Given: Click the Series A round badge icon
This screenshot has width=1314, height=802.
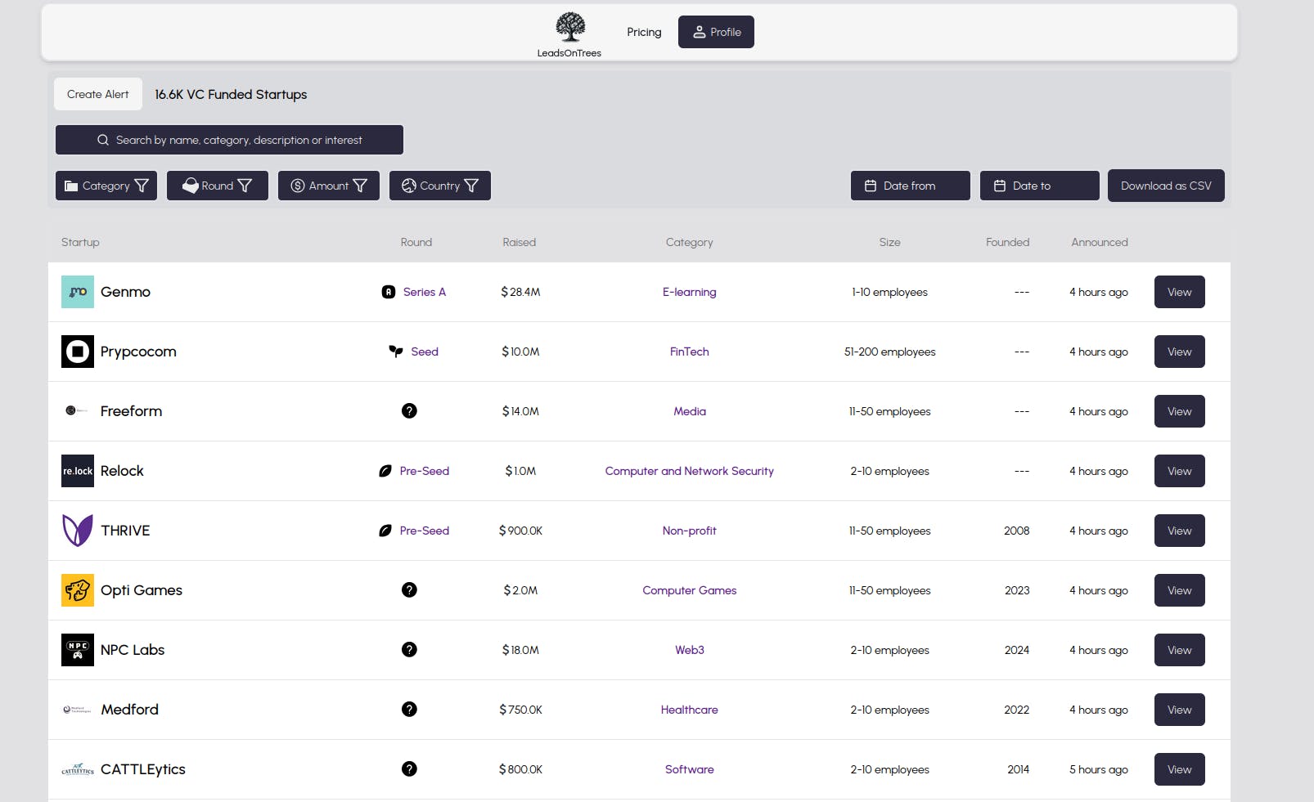Looking at the screenshot, I should tap(389, 292).
